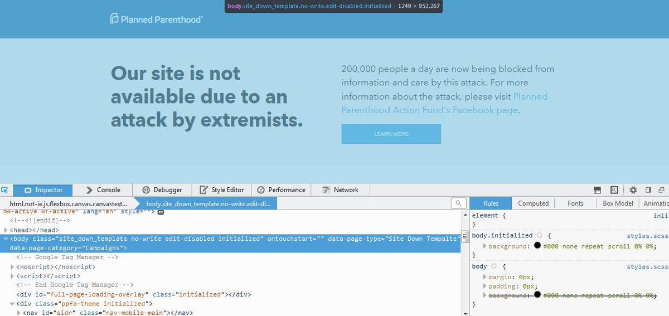This screenshot has width=669, height=316.
Task: Open the Style Editor tab
Action: tap(221, 190)
